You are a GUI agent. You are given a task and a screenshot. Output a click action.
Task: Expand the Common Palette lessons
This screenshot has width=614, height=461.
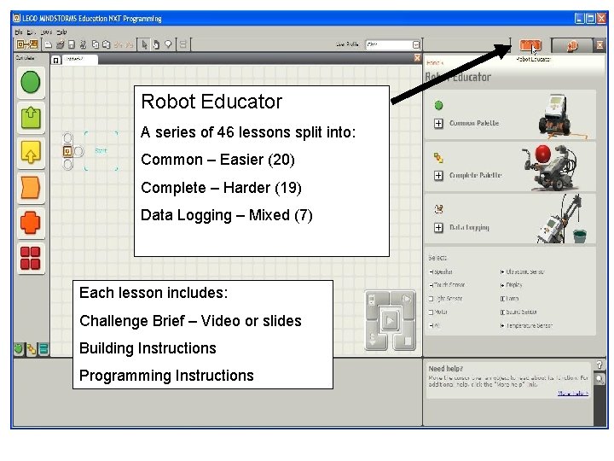[x=438, y=124]
